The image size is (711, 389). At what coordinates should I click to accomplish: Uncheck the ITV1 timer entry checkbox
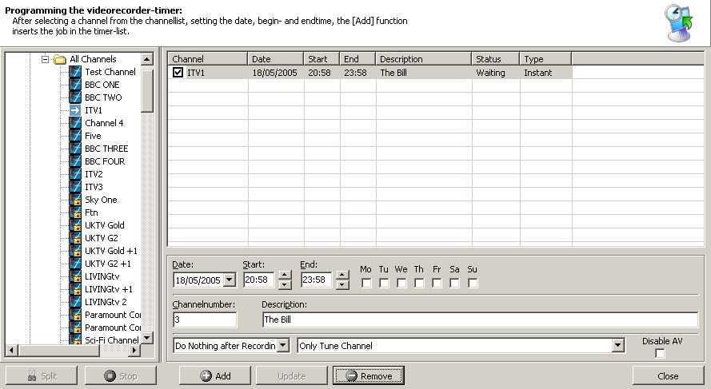pyautogui.click(x=178, y=73)
